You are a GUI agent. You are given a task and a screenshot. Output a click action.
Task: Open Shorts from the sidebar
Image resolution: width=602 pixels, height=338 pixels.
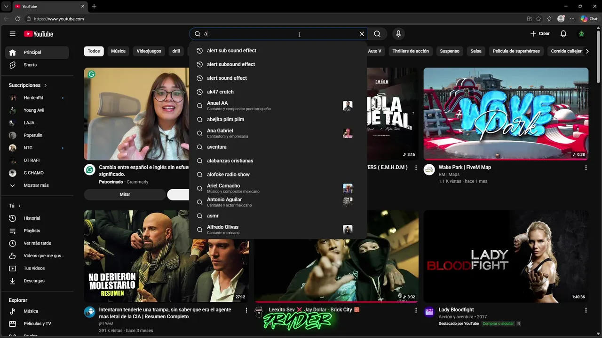click(x=37, y=65)
